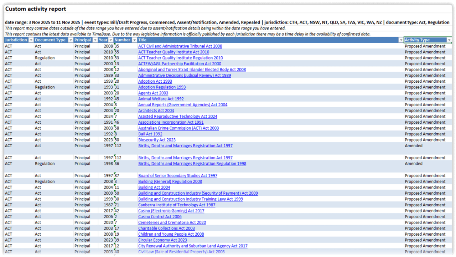Open the Adoption Regulation 1993 link
The image size is (456, 257).
coord(162,87)
